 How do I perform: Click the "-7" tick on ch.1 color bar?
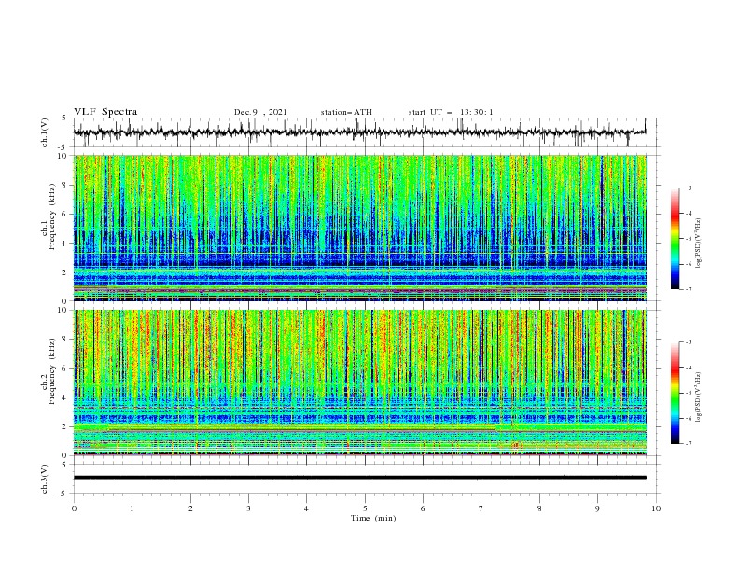coord(688,289)
